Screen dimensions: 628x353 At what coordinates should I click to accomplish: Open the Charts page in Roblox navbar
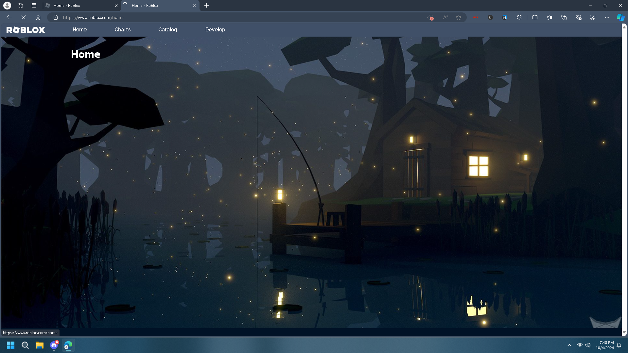point(123,29)
